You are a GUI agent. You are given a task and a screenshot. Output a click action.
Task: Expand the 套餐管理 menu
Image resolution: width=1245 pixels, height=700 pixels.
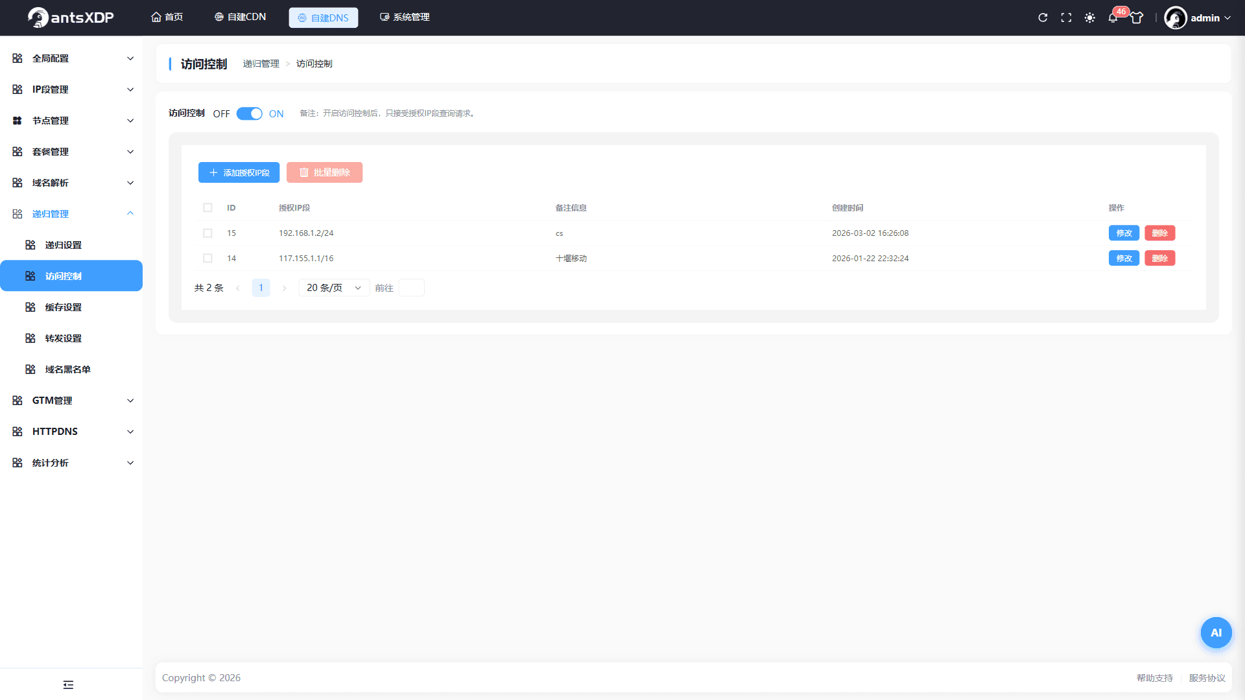coord(71,152)
